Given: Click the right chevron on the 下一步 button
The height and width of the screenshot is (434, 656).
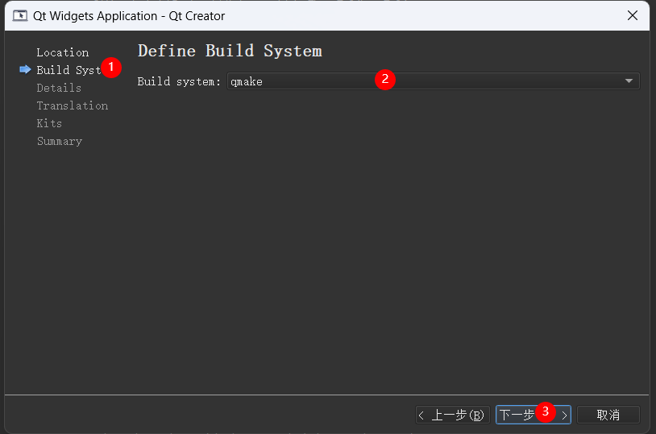Looking at the screenshot, I should [x=564, y=415].
